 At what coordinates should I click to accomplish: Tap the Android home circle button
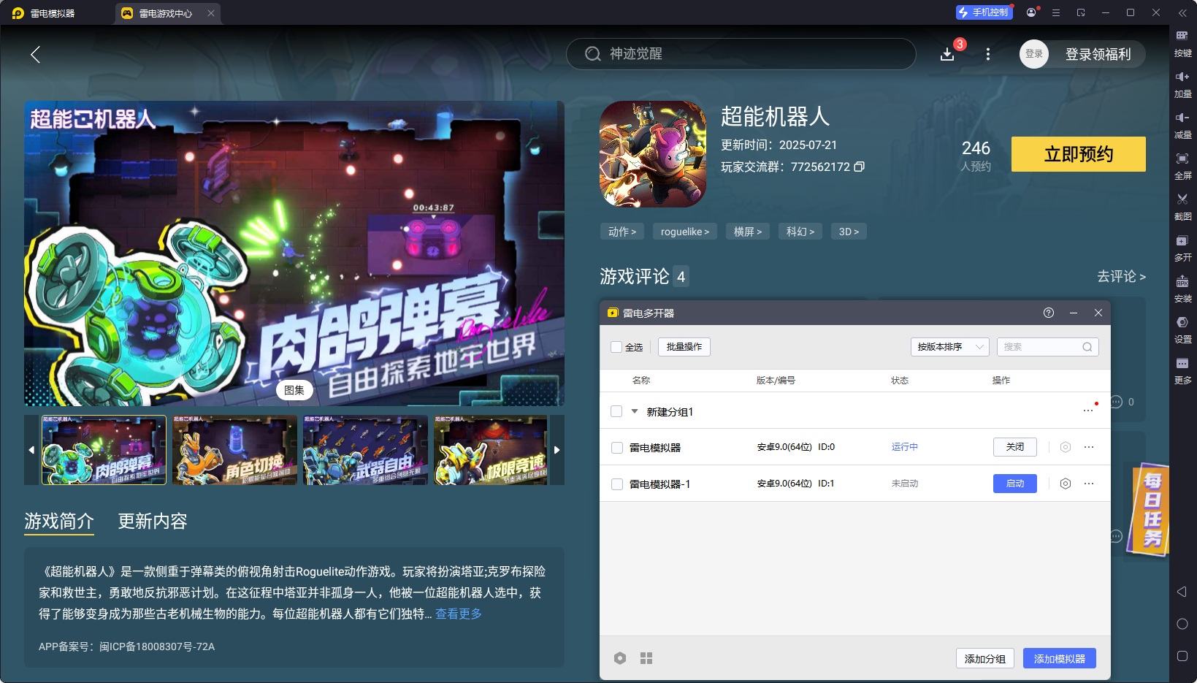(1182, 624)
